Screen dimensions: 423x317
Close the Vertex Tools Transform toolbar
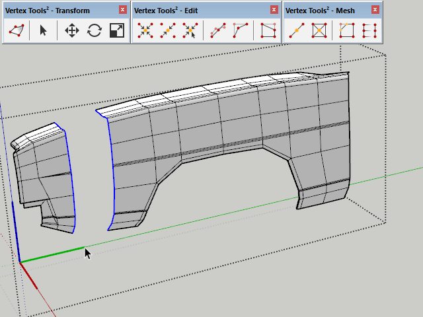point(123,10)
